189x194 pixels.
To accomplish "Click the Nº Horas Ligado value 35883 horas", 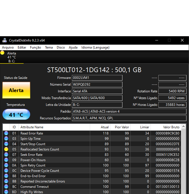I will [x=172, y=105].
